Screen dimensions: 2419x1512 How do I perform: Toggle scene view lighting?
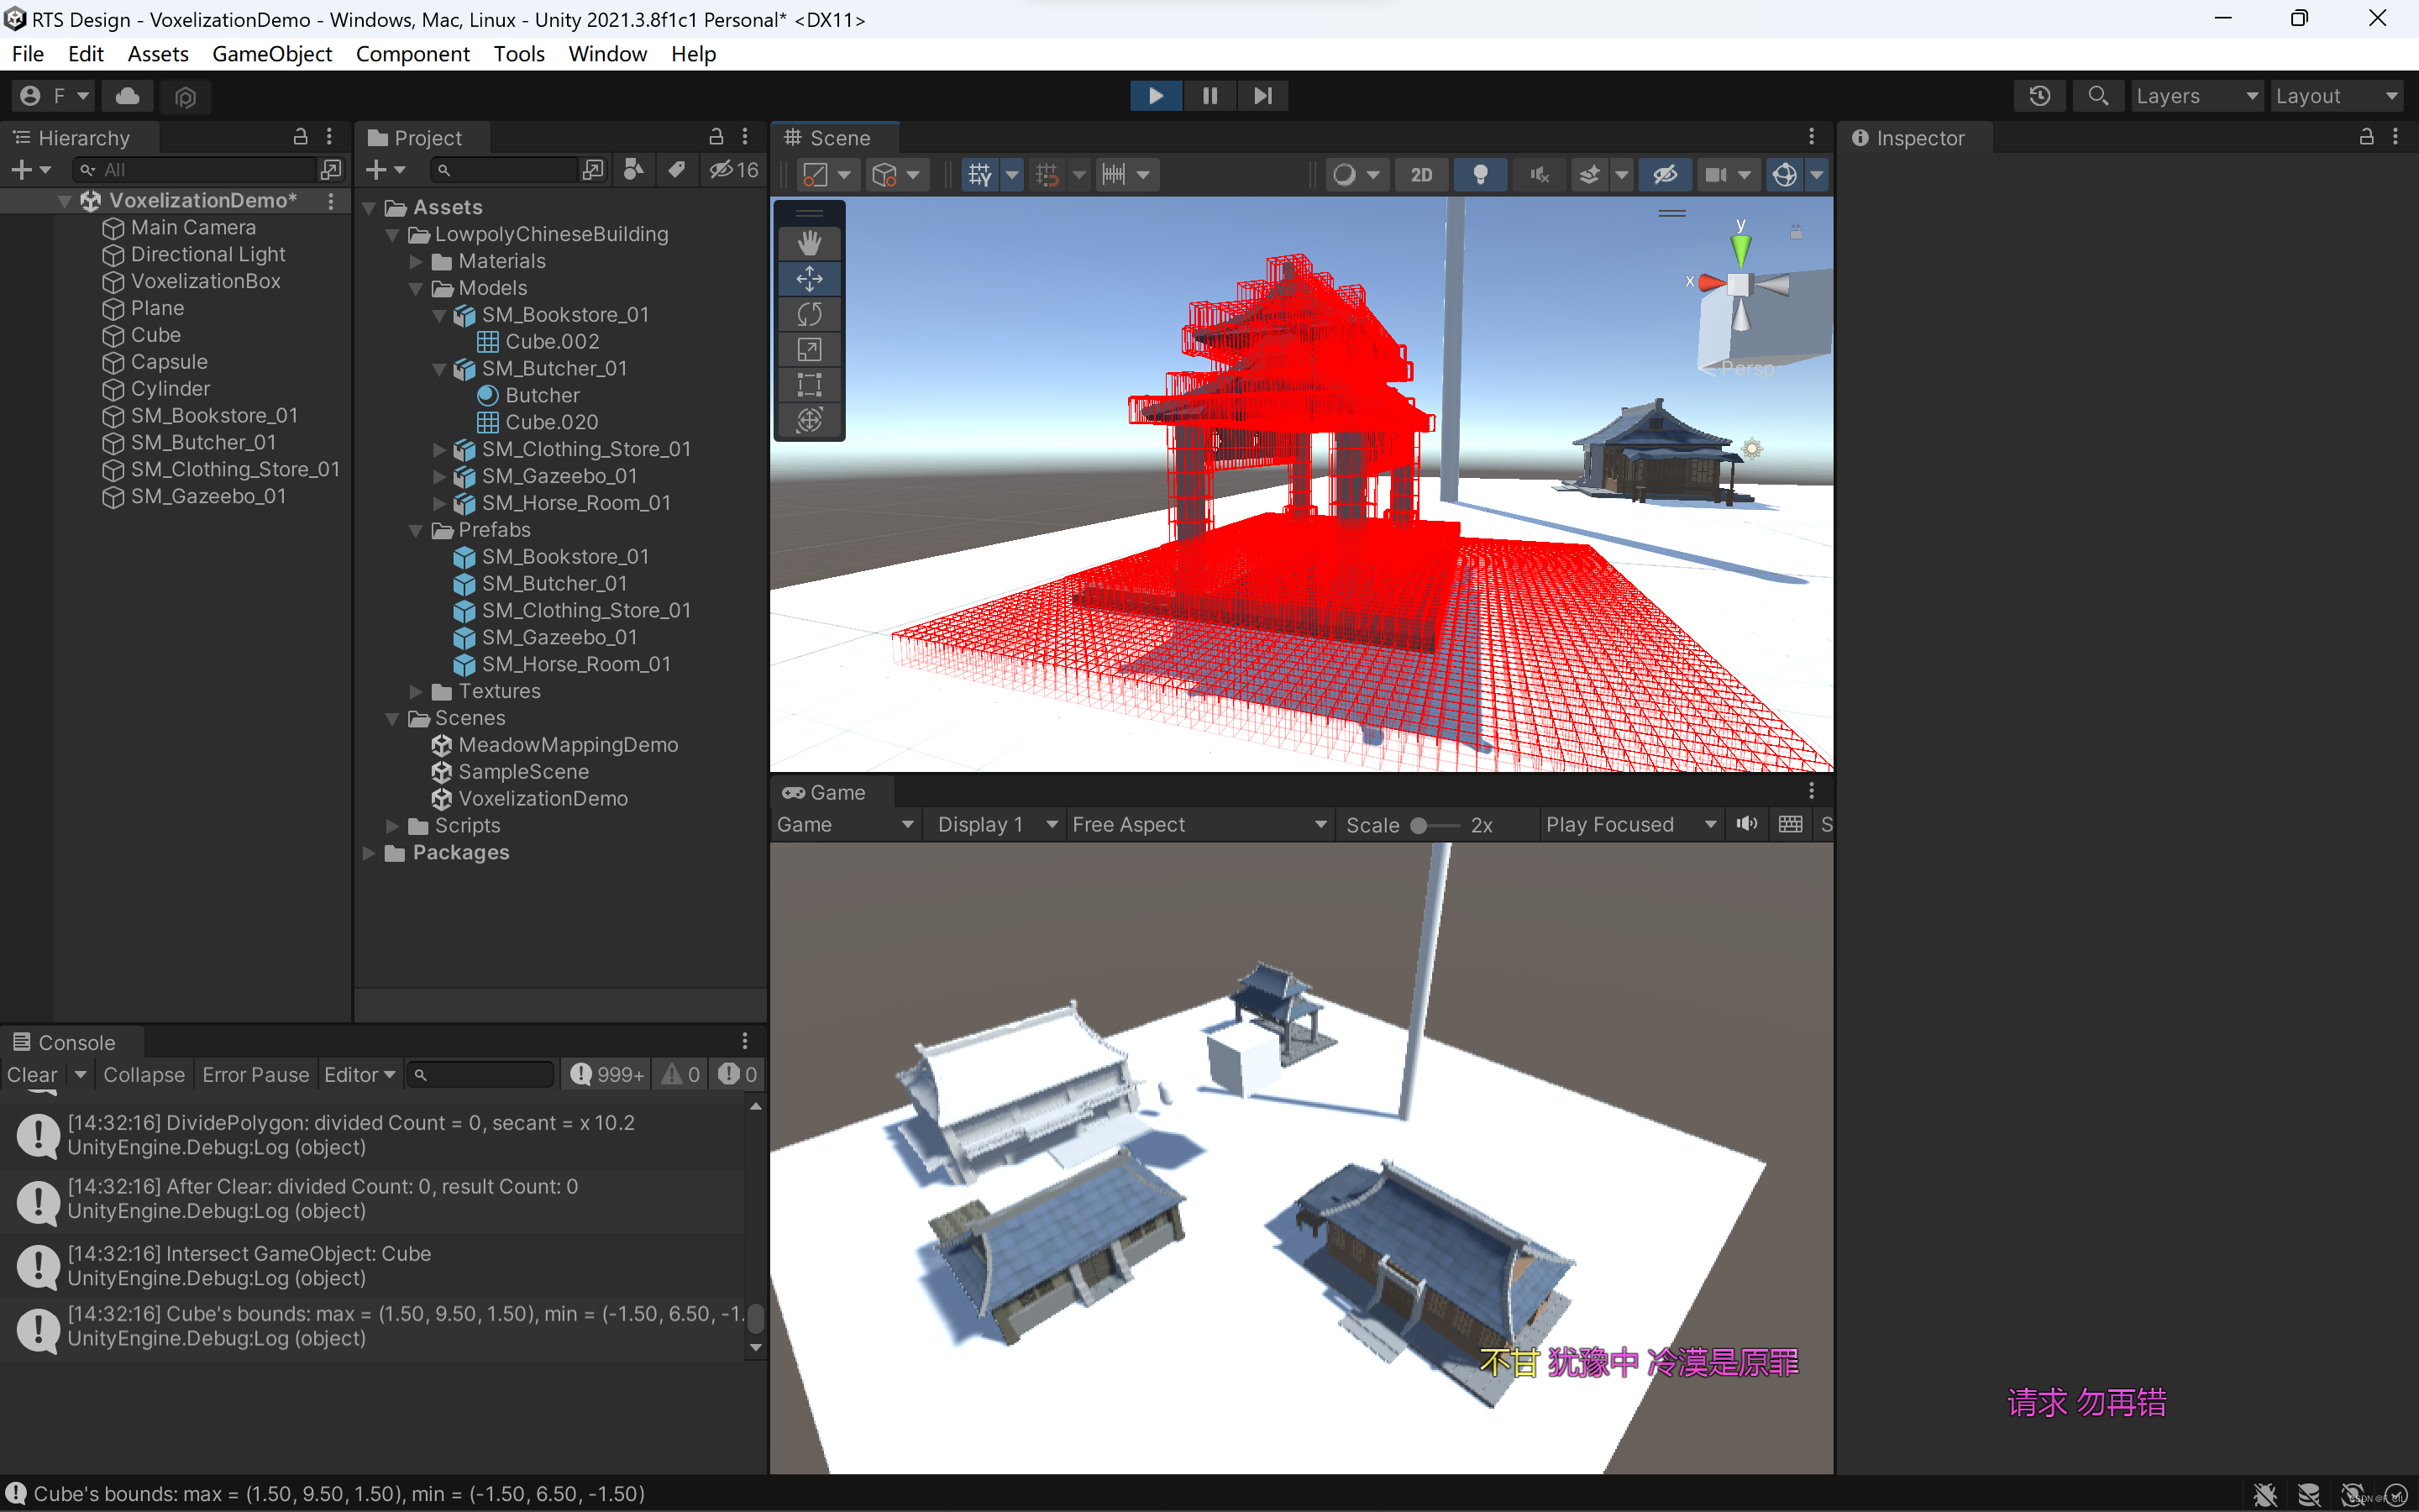[1481, 174]
